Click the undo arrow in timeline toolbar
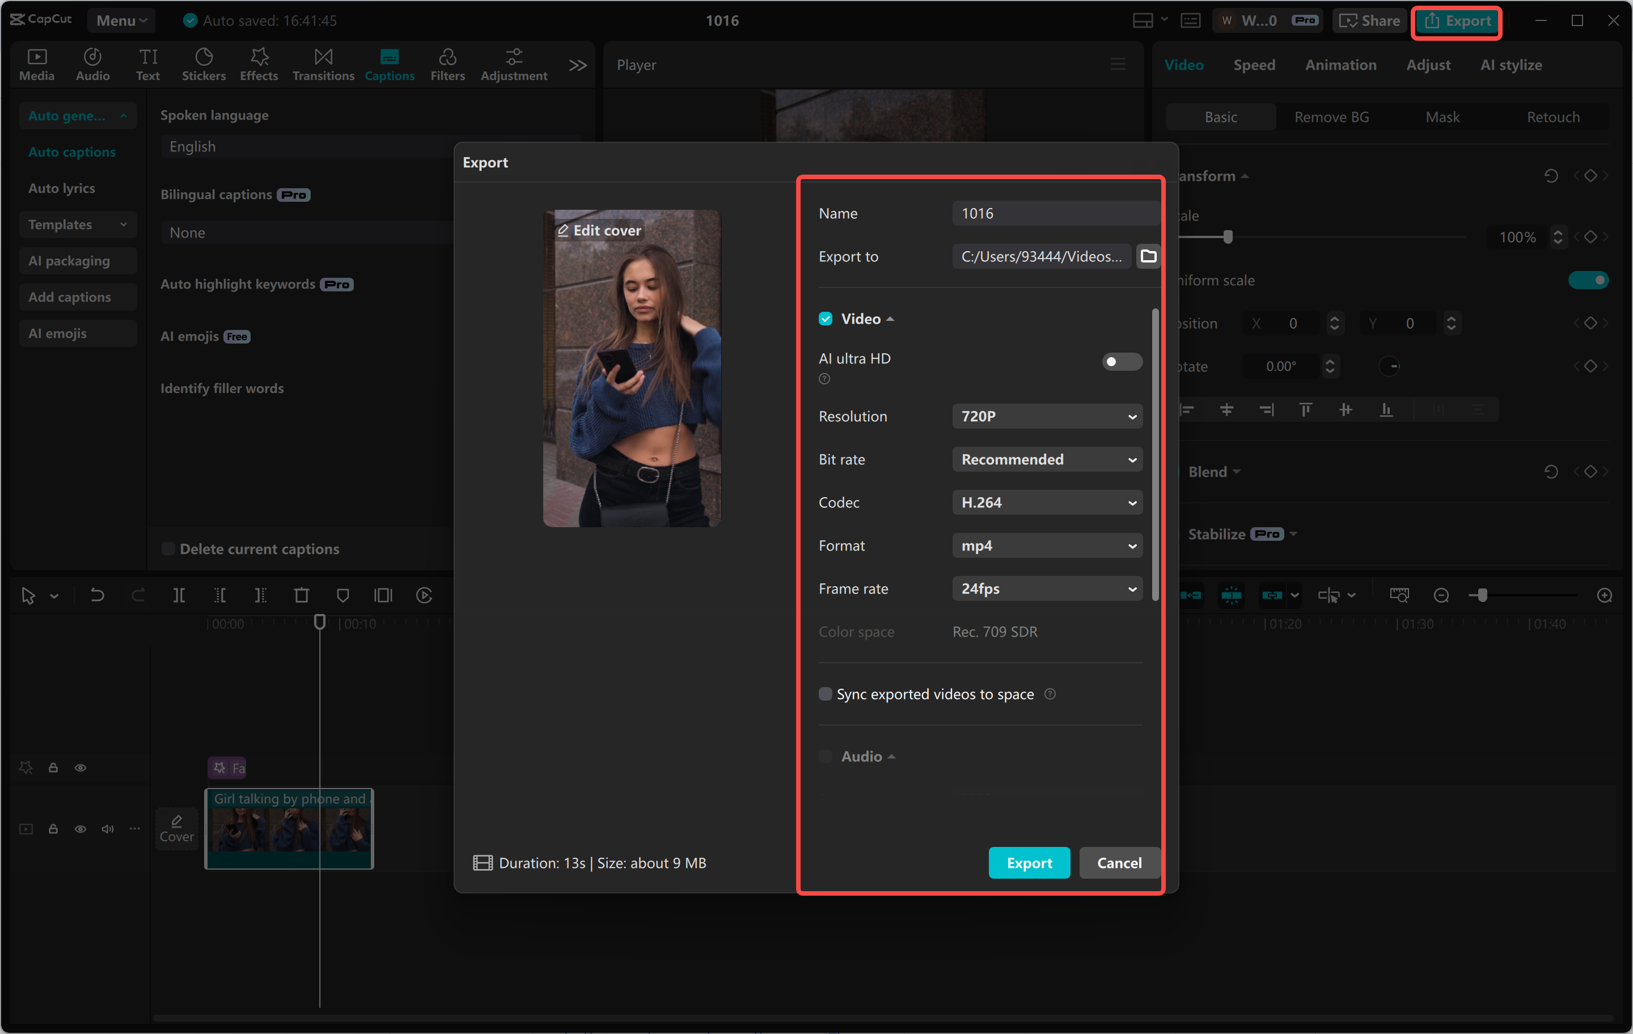This screenshot has height=1034, width=1633. tap(97, 595)
